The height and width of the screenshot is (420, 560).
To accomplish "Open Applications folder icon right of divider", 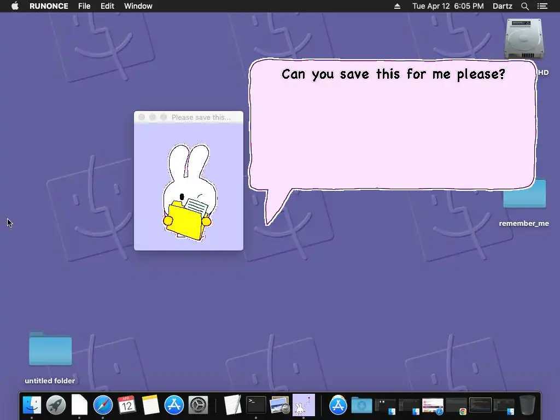I will [338, 405].
